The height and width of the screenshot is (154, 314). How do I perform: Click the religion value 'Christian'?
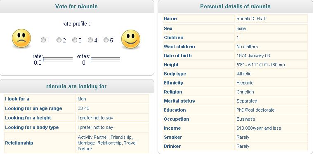point(245,92)
